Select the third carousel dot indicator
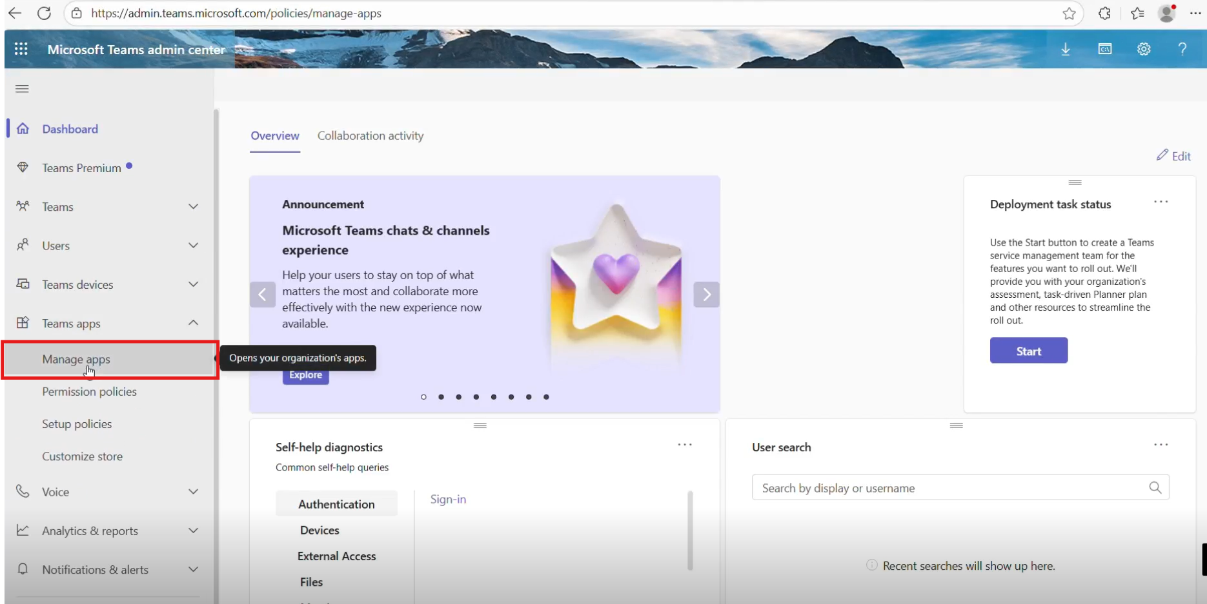 [458, 397]
